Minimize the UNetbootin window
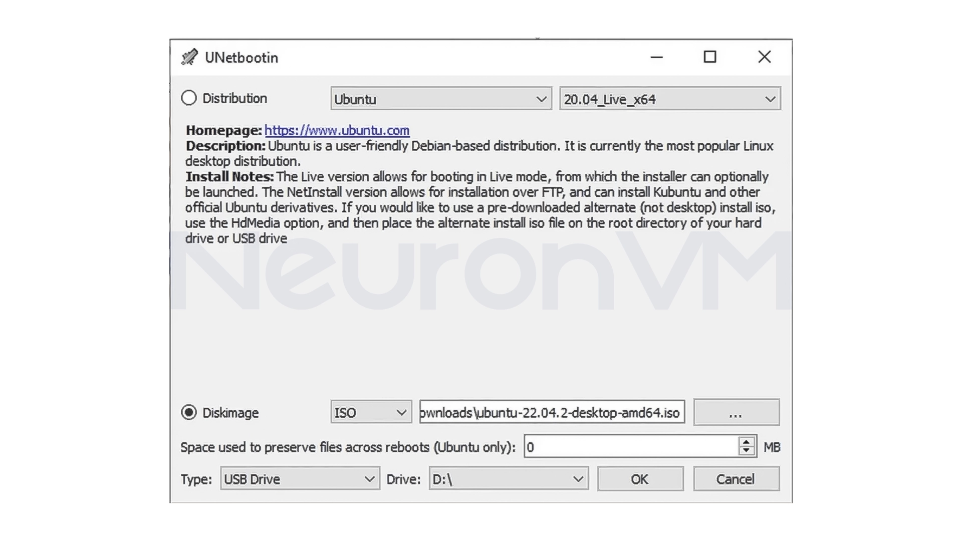Screen dimensions: 962x541 pyautogui.click(x=656, y=57)
